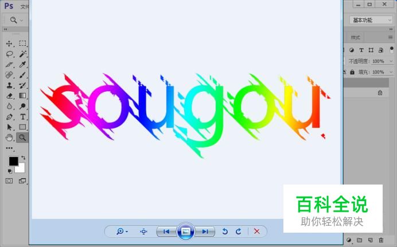397x247 pixels.
Task: Select the Brush tool
Action: coord(22,75)
